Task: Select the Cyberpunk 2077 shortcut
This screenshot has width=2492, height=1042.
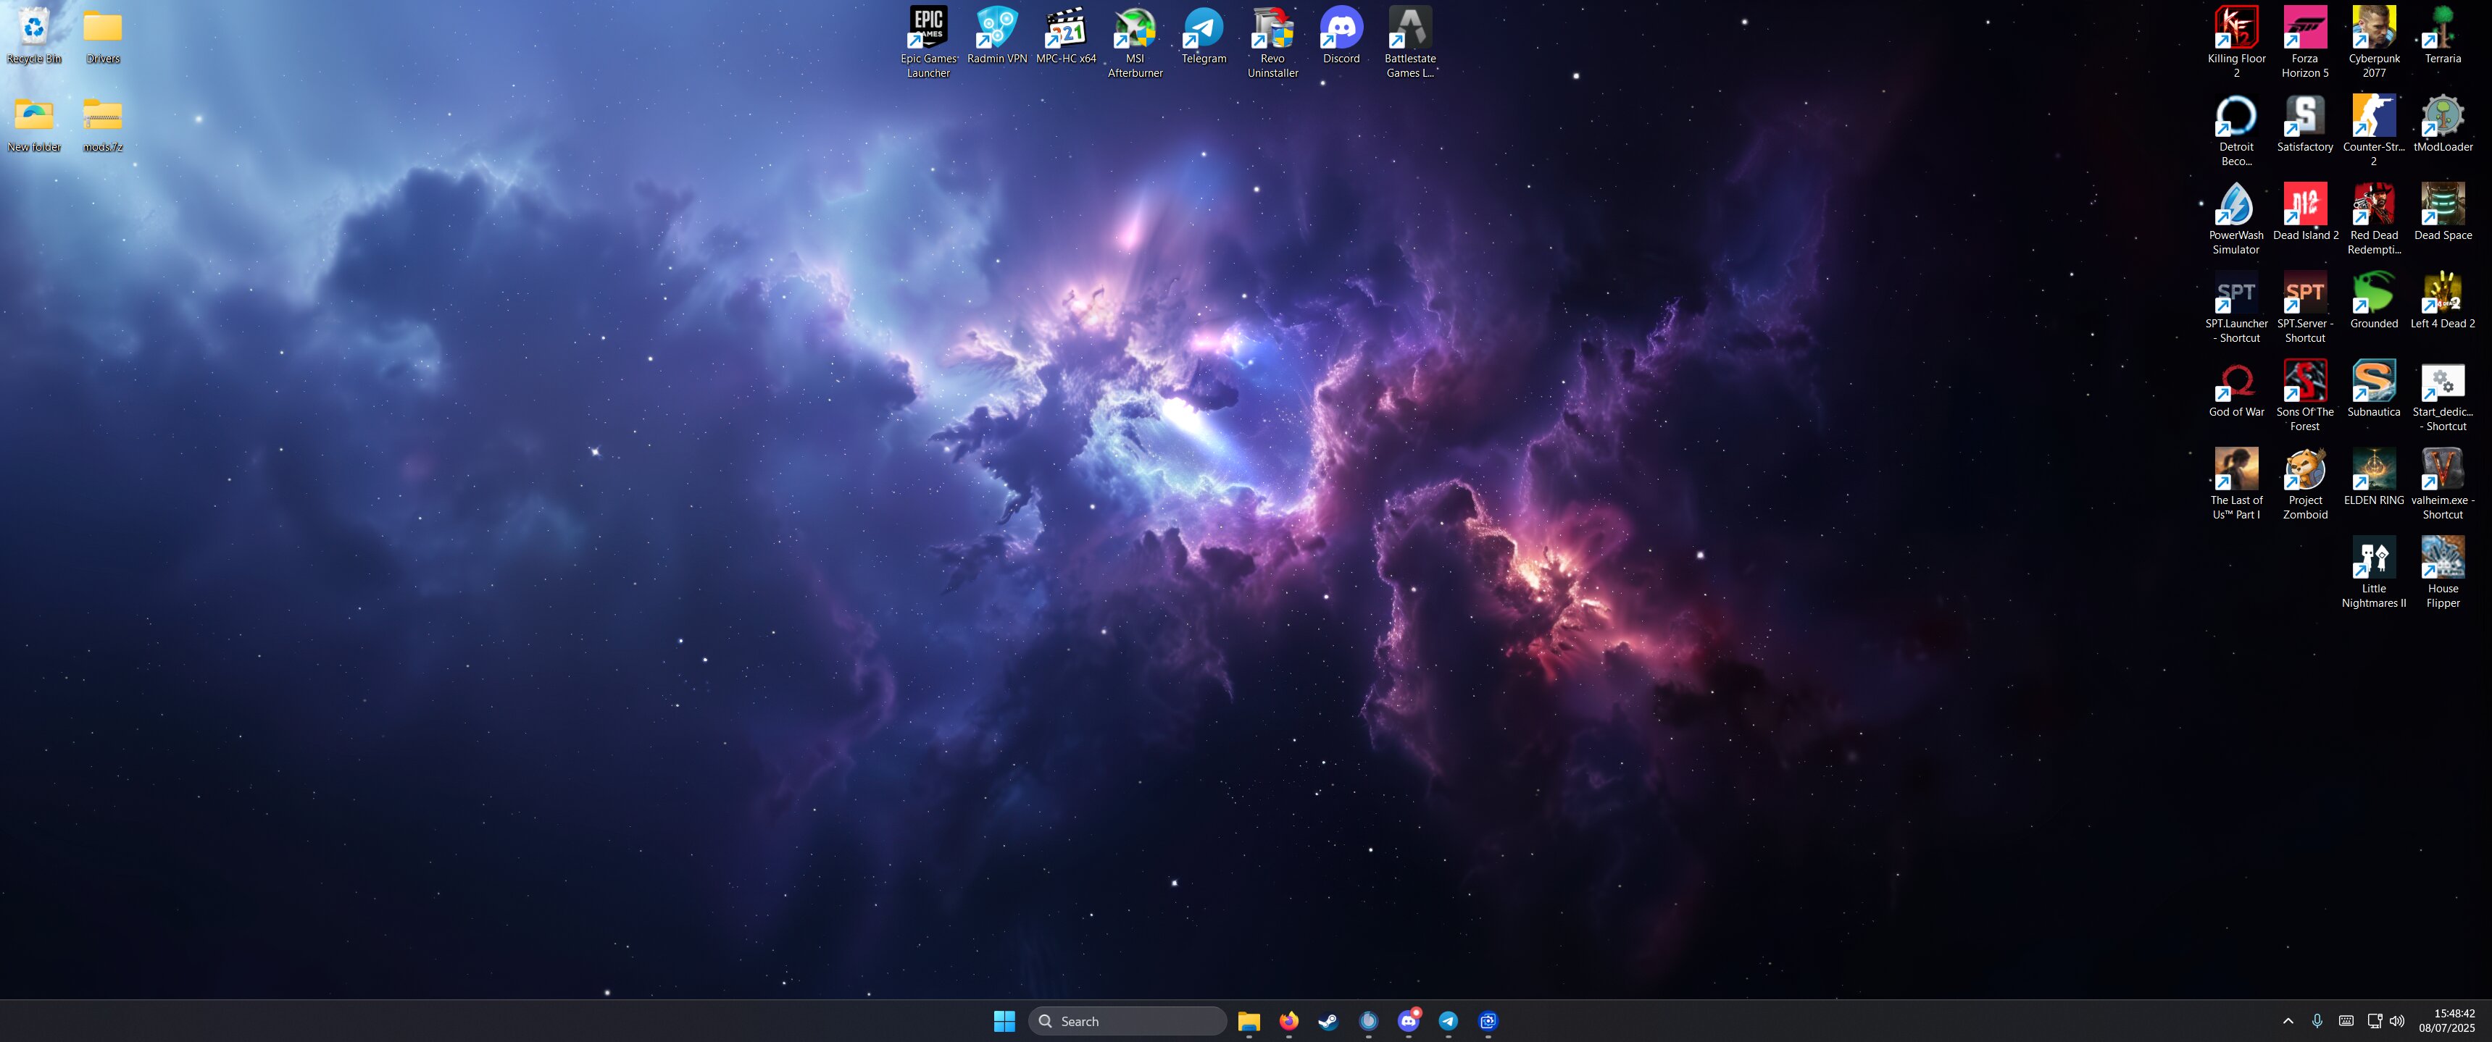Action: (x=2373, y=41)
